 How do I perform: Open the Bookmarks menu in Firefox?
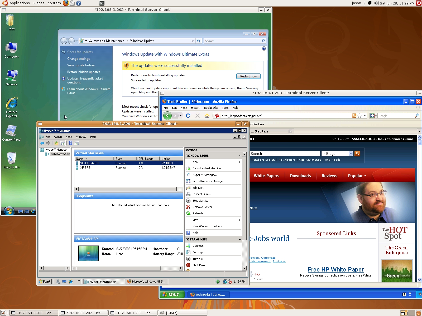(211, 108)
